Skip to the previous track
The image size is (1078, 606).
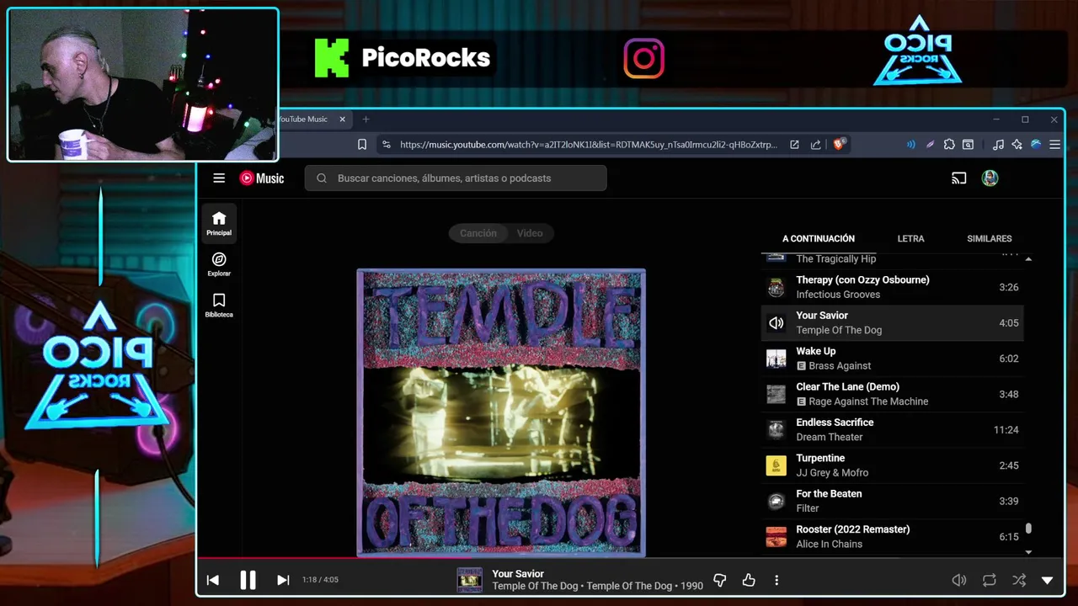(x=212, y=580)
